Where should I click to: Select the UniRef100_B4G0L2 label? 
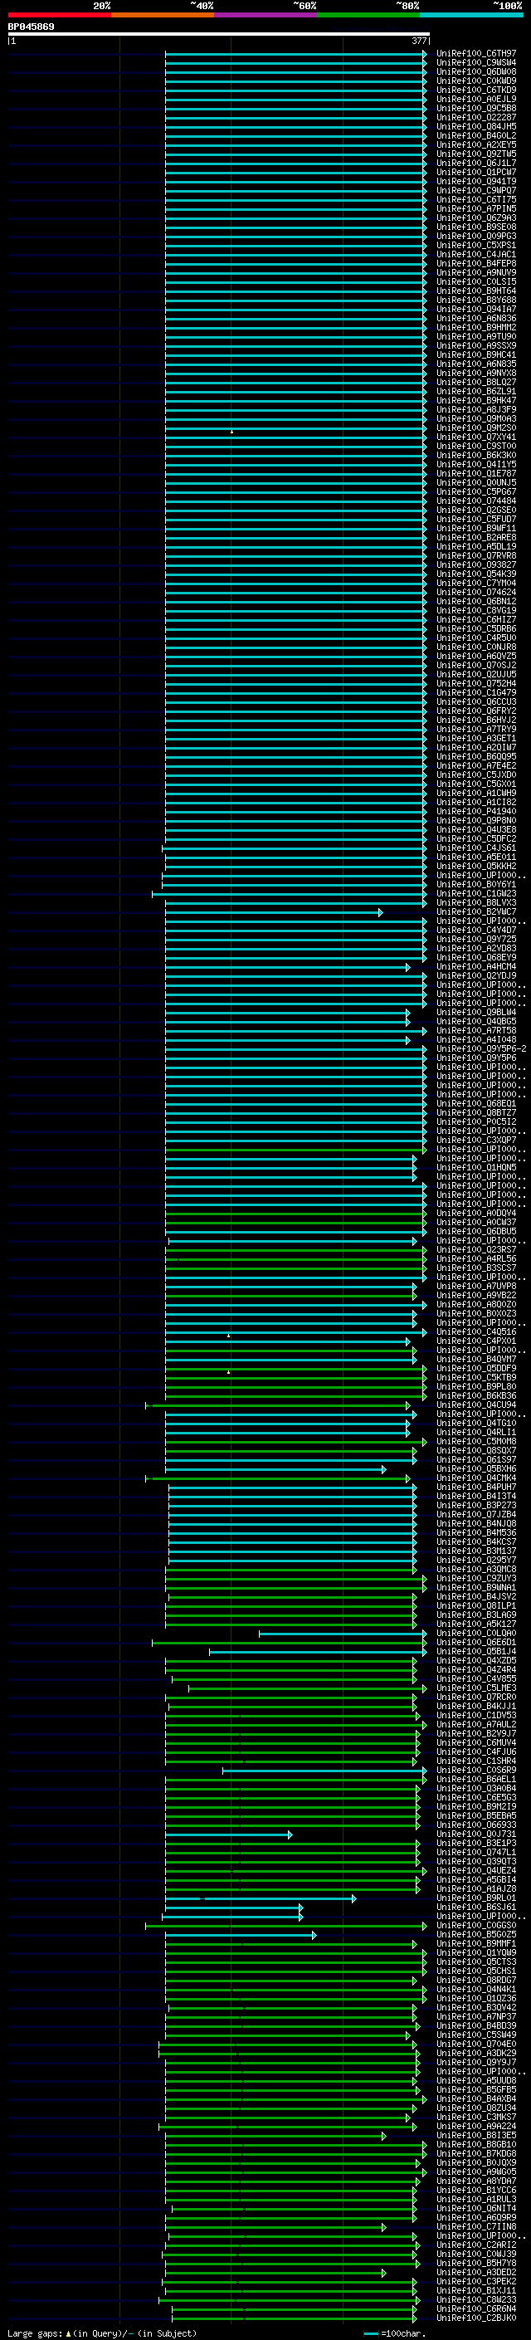(x=475, y=135)
